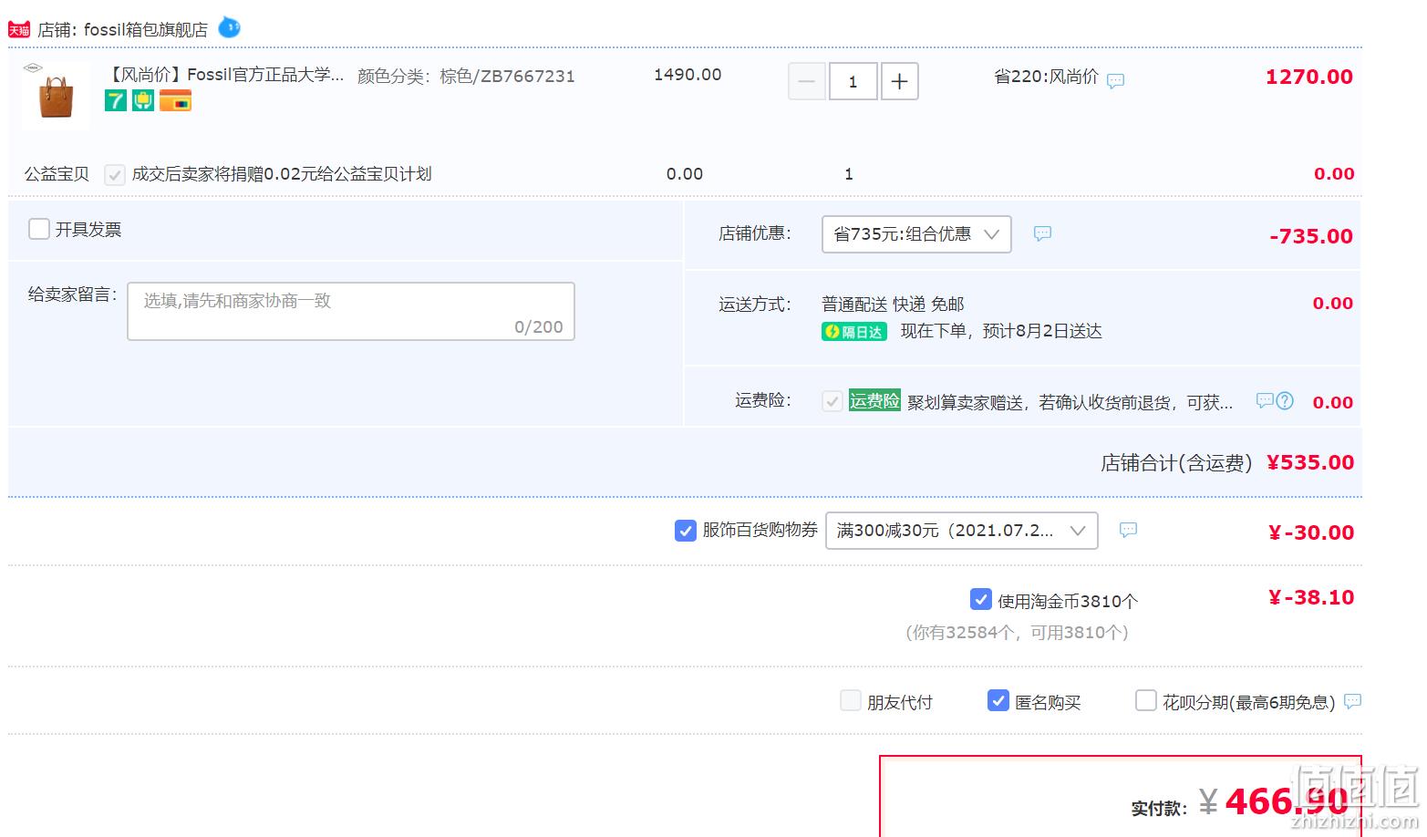This screenshot has height=837, width=1427.
Task: Click the comment icon beside 花呗分期
Action: click(1353, 701)
